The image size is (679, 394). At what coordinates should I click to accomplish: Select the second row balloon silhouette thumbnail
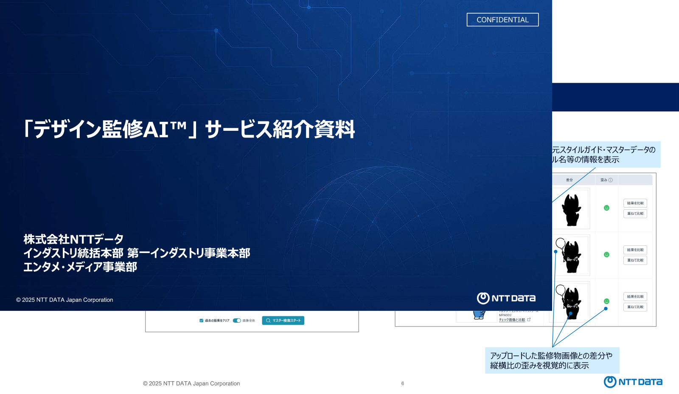[571, 256]
